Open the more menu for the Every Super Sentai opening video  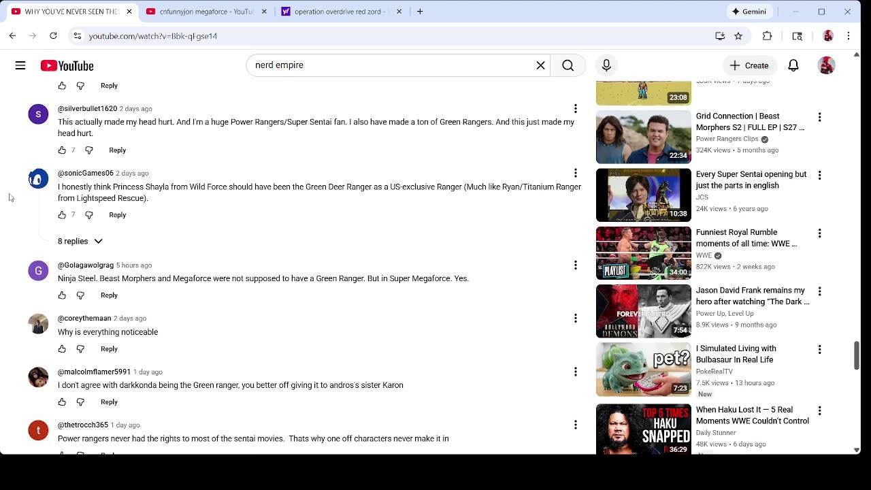click(819, 175)
